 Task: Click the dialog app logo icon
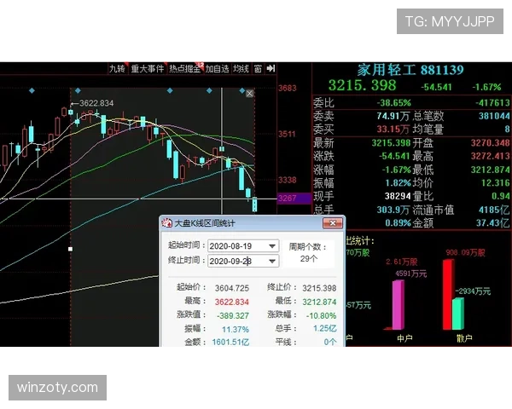tap(167, 222)
